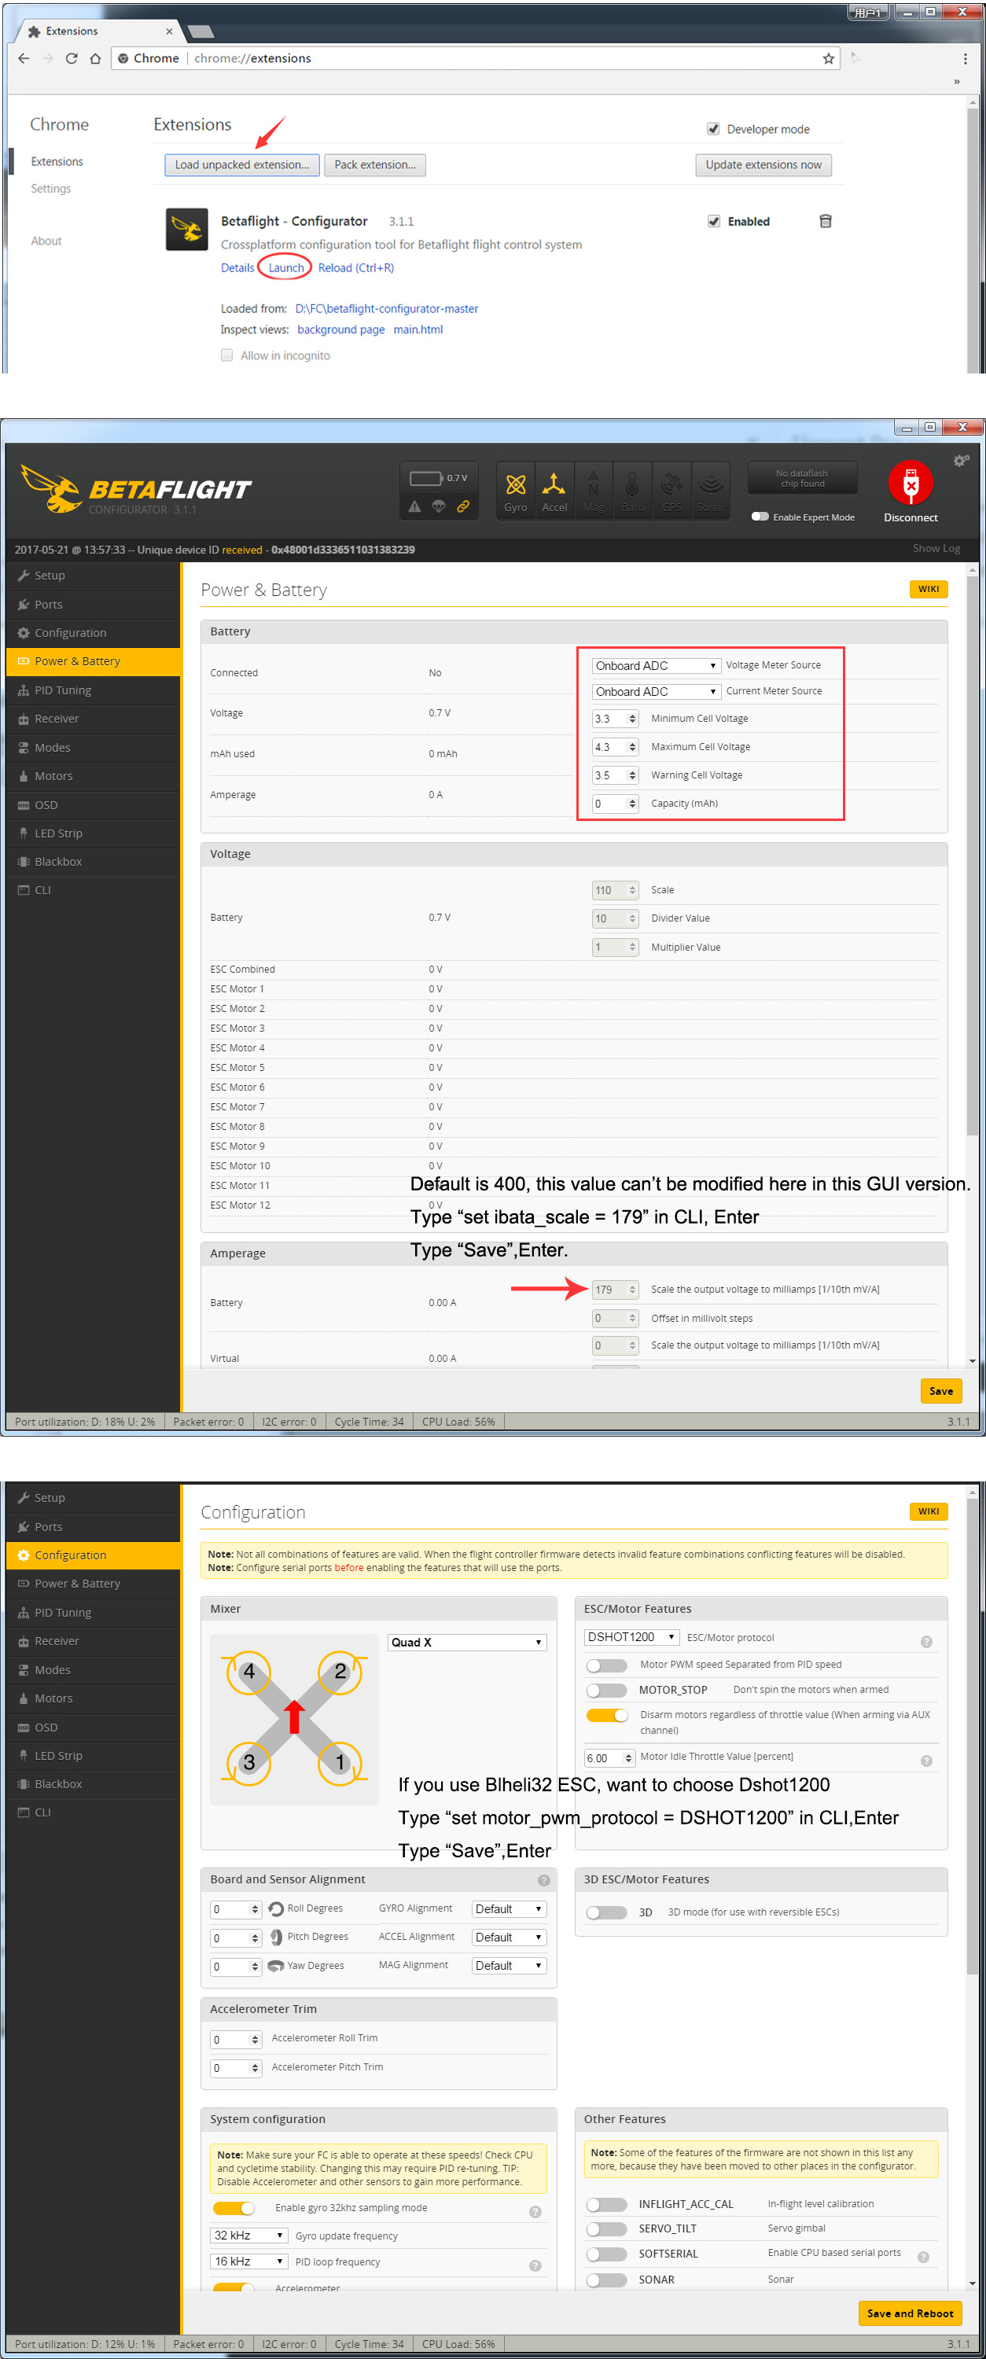
Task: Open the Voltage Meter Source dropdown
Action: click(x=656, y=666)
